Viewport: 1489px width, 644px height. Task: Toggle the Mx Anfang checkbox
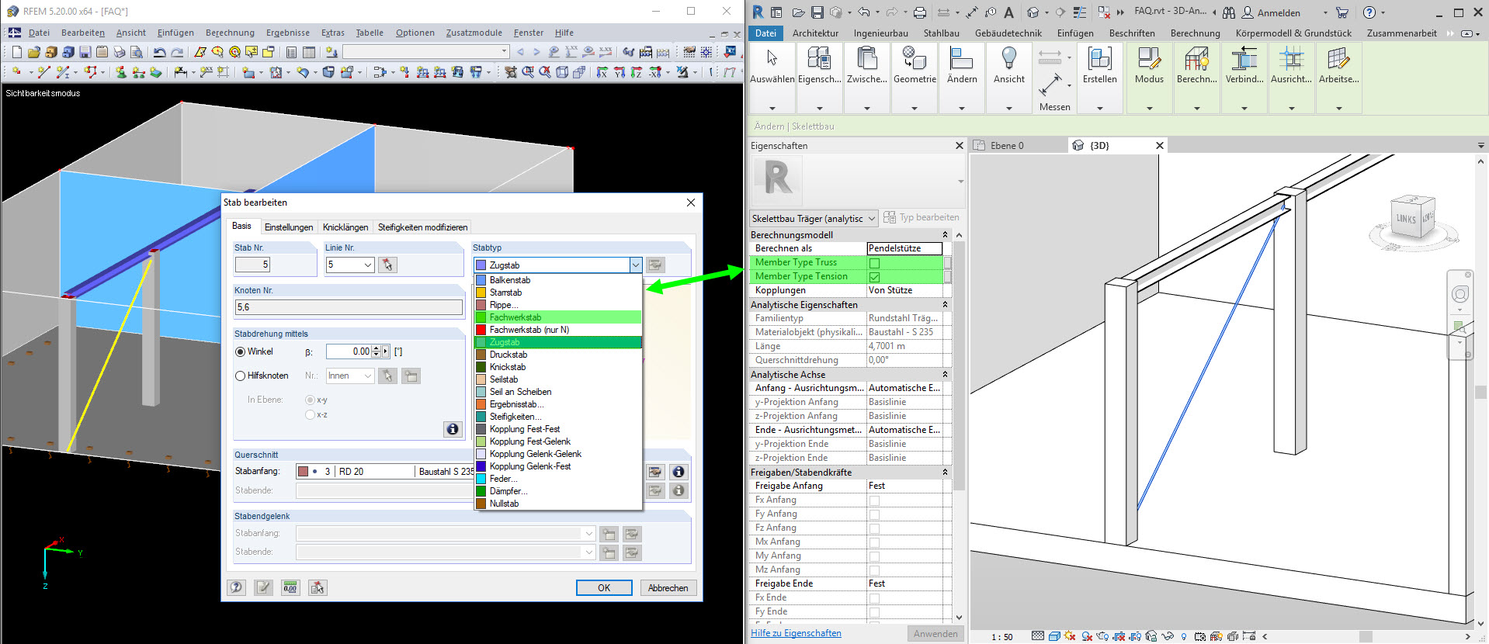tap(875, 542)
